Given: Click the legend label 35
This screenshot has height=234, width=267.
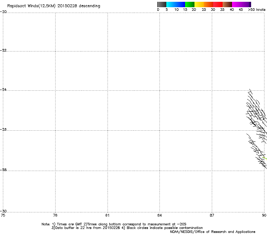Looking at the screenshot, I should pyautogui.click(x=222, y=10).
